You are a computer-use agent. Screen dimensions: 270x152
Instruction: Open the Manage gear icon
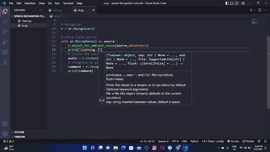coord(5,134)
